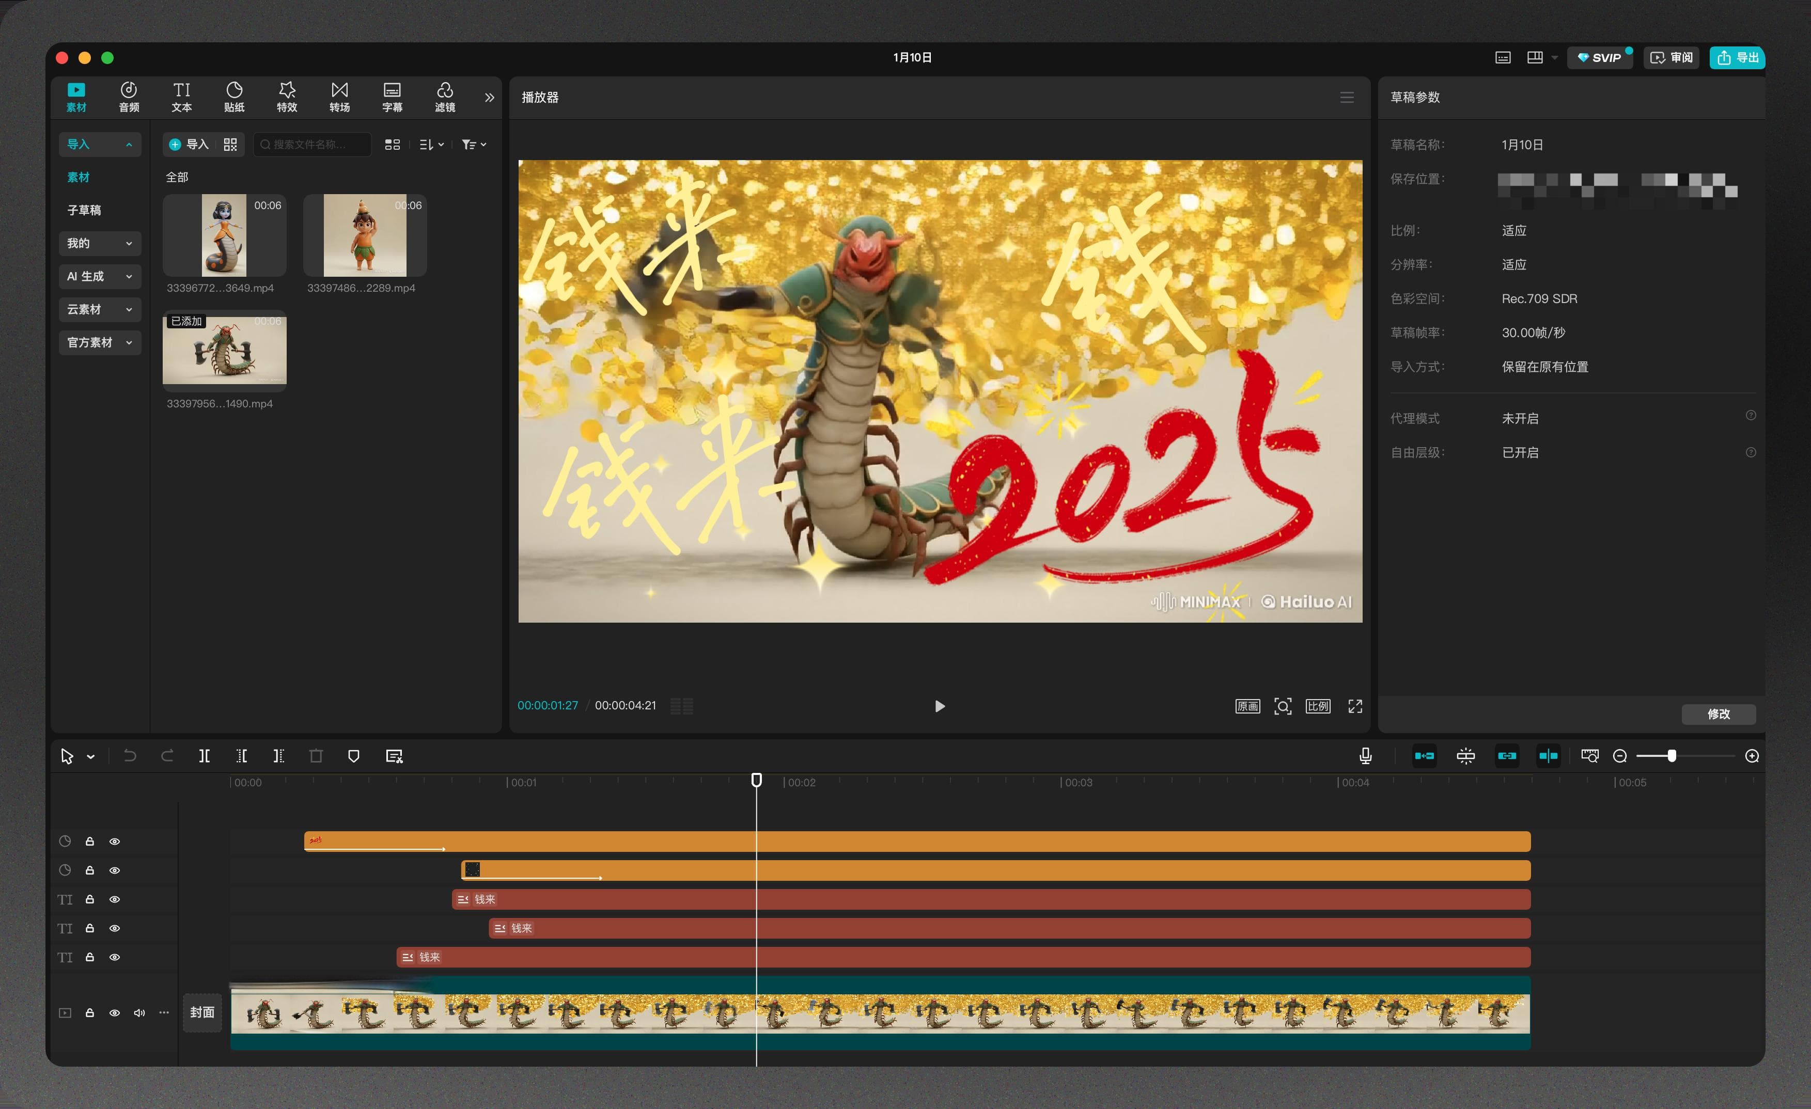This screenshot has width=1811, height=1109.
Task: Click the delete-left trim icon
Action: (x=241, y=756)
